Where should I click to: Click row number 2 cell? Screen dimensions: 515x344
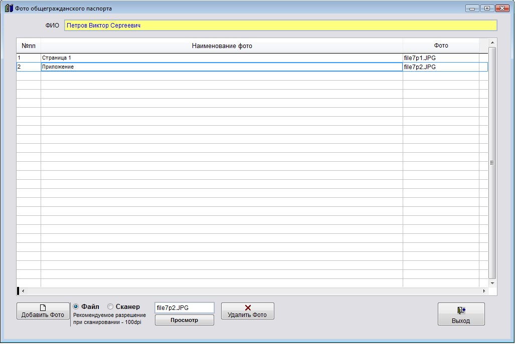pos(29,67)
